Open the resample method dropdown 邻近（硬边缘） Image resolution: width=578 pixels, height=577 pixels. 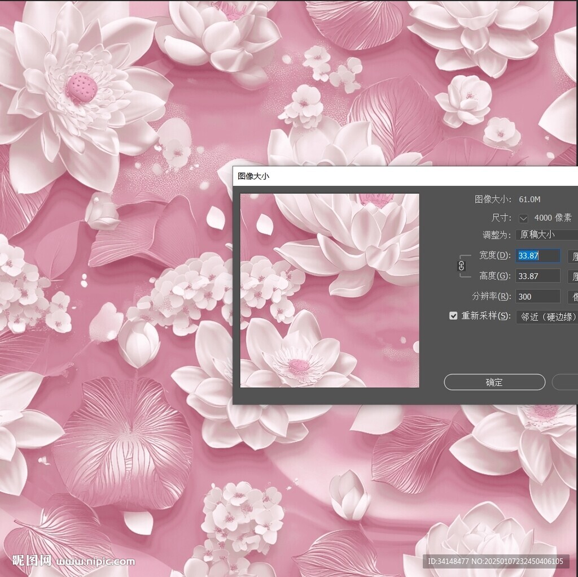pyautogui.click(x=547, y=316)
